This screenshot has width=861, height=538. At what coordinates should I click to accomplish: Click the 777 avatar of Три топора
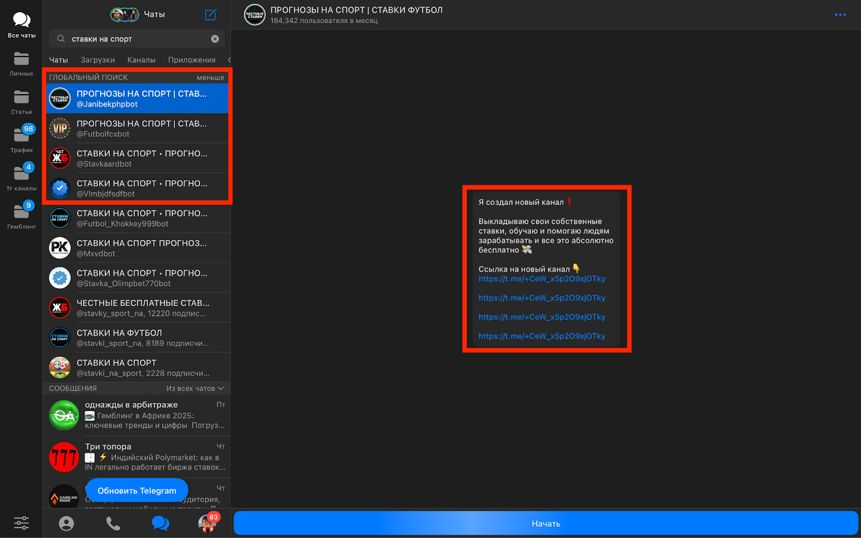tap(64, 457)
